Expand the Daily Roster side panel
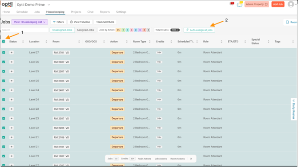This screenshot has width=298, height=167. [x=294, y=109]
